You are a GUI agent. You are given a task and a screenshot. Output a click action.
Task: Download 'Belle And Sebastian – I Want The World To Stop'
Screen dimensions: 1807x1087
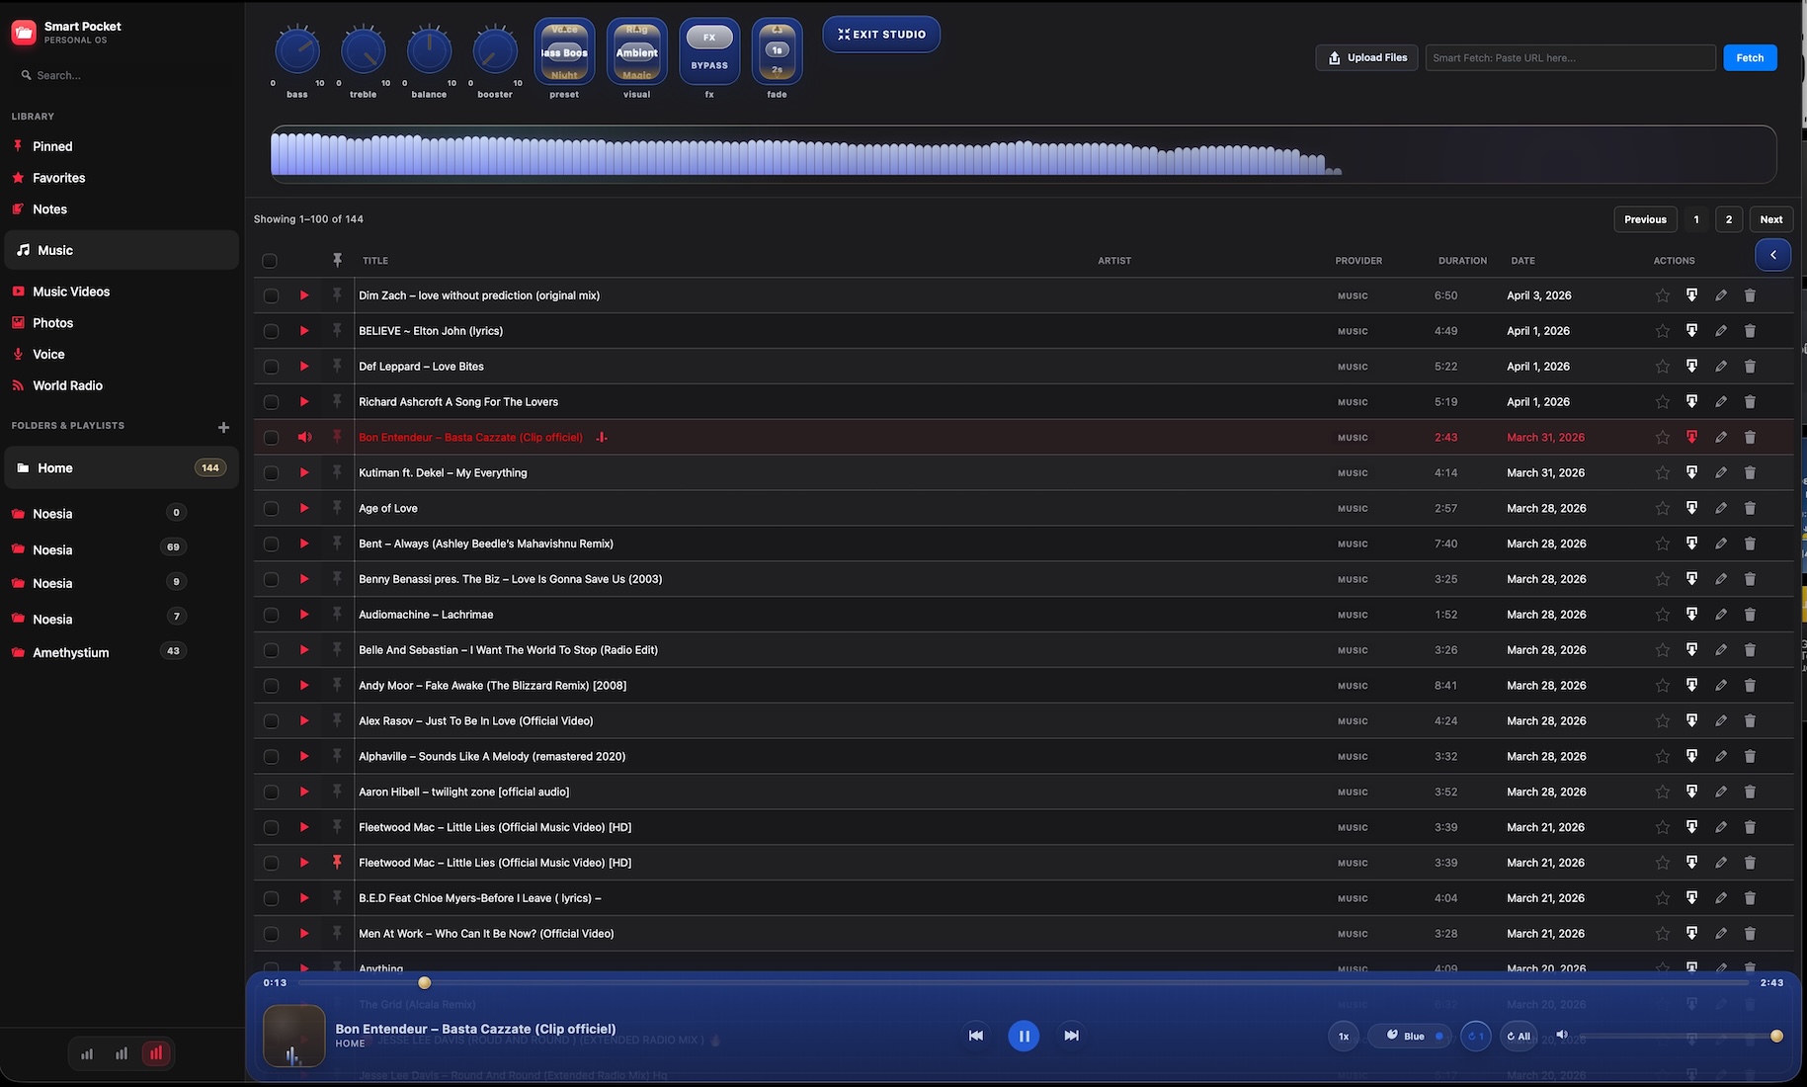[x=1691, y=650]
